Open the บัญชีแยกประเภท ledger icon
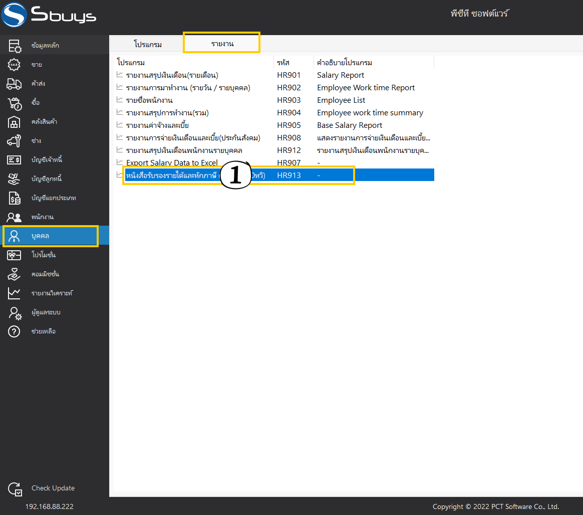 [15, 198]
